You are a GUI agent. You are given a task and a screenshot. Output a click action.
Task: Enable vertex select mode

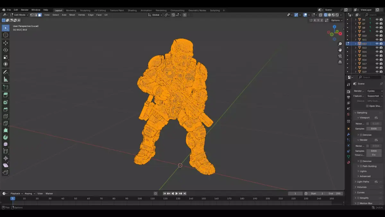click(x=32, y=15)
